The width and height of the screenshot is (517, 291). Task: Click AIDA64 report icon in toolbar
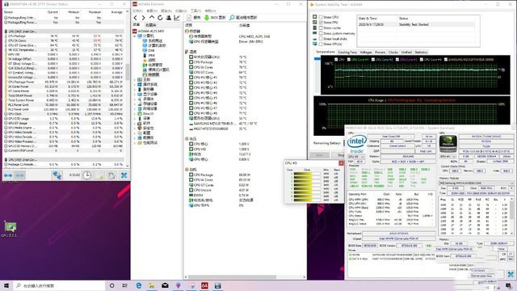point(189,18)
